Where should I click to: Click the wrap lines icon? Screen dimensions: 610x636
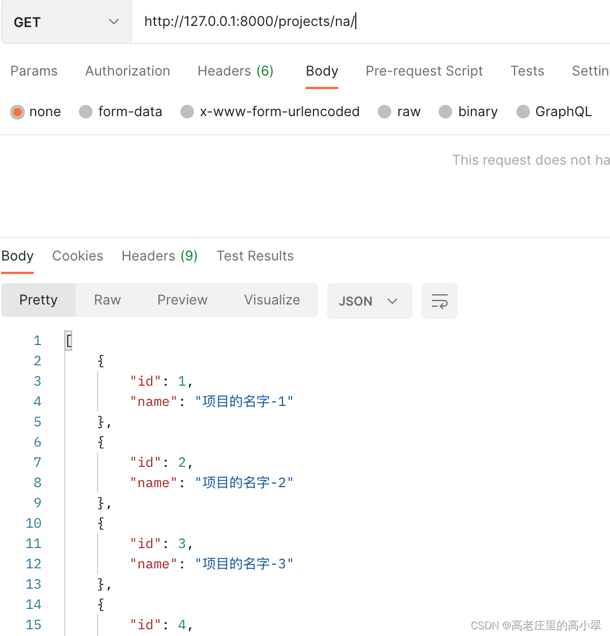(x=439, y=301)
